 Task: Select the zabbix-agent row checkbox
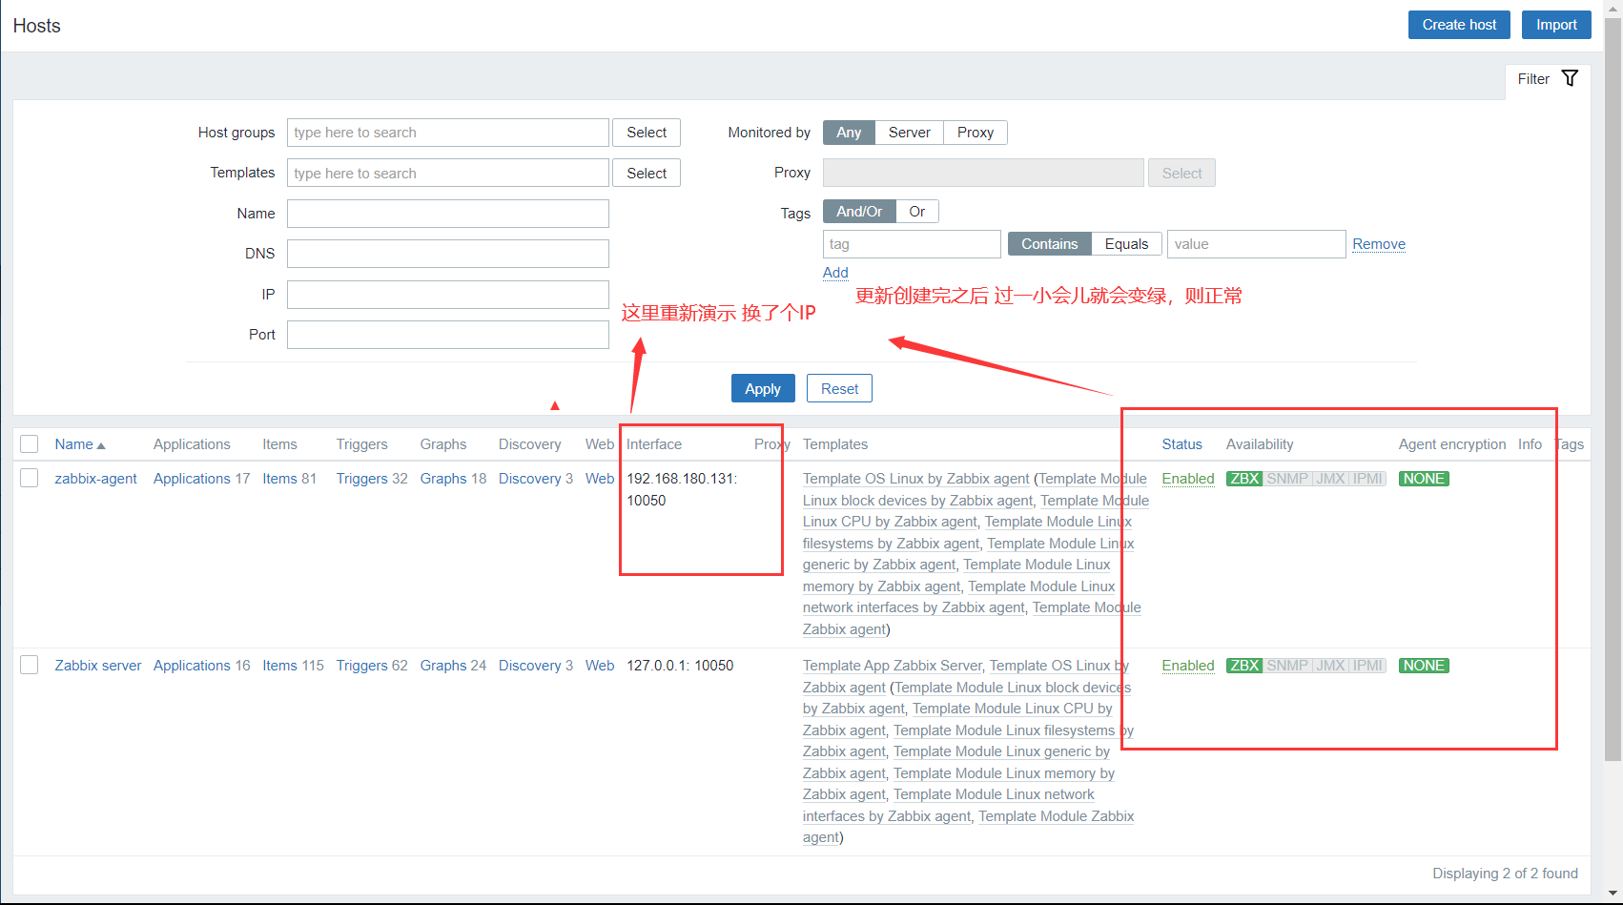pyautogui.click(x=30, y=478)
